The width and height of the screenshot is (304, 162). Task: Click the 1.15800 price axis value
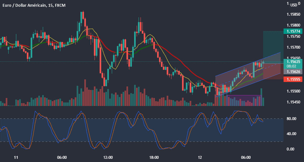pyautogui.click(x=293, y=25)
